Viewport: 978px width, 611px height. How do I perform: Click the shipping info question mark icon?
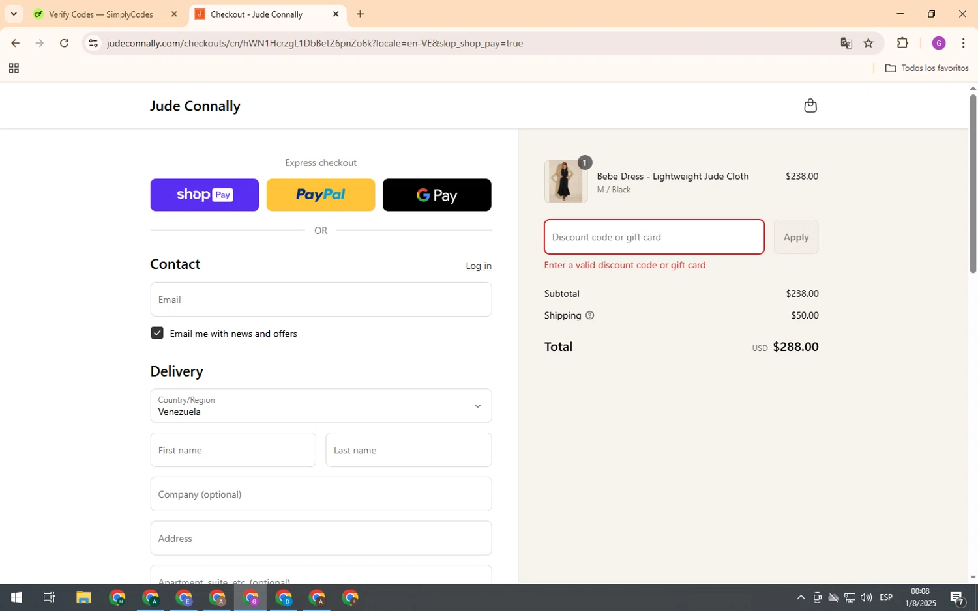[589, 315]
